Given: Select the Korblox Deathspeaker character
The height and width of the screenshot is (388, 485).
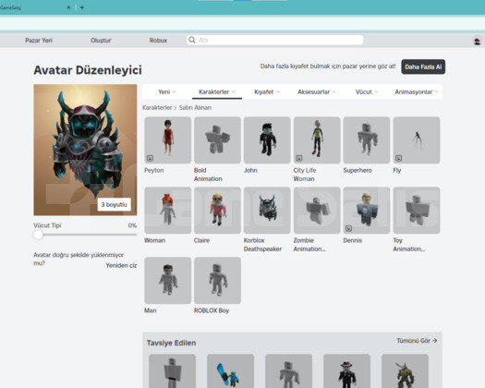Looking at the screenshot, I should (267, 210).
